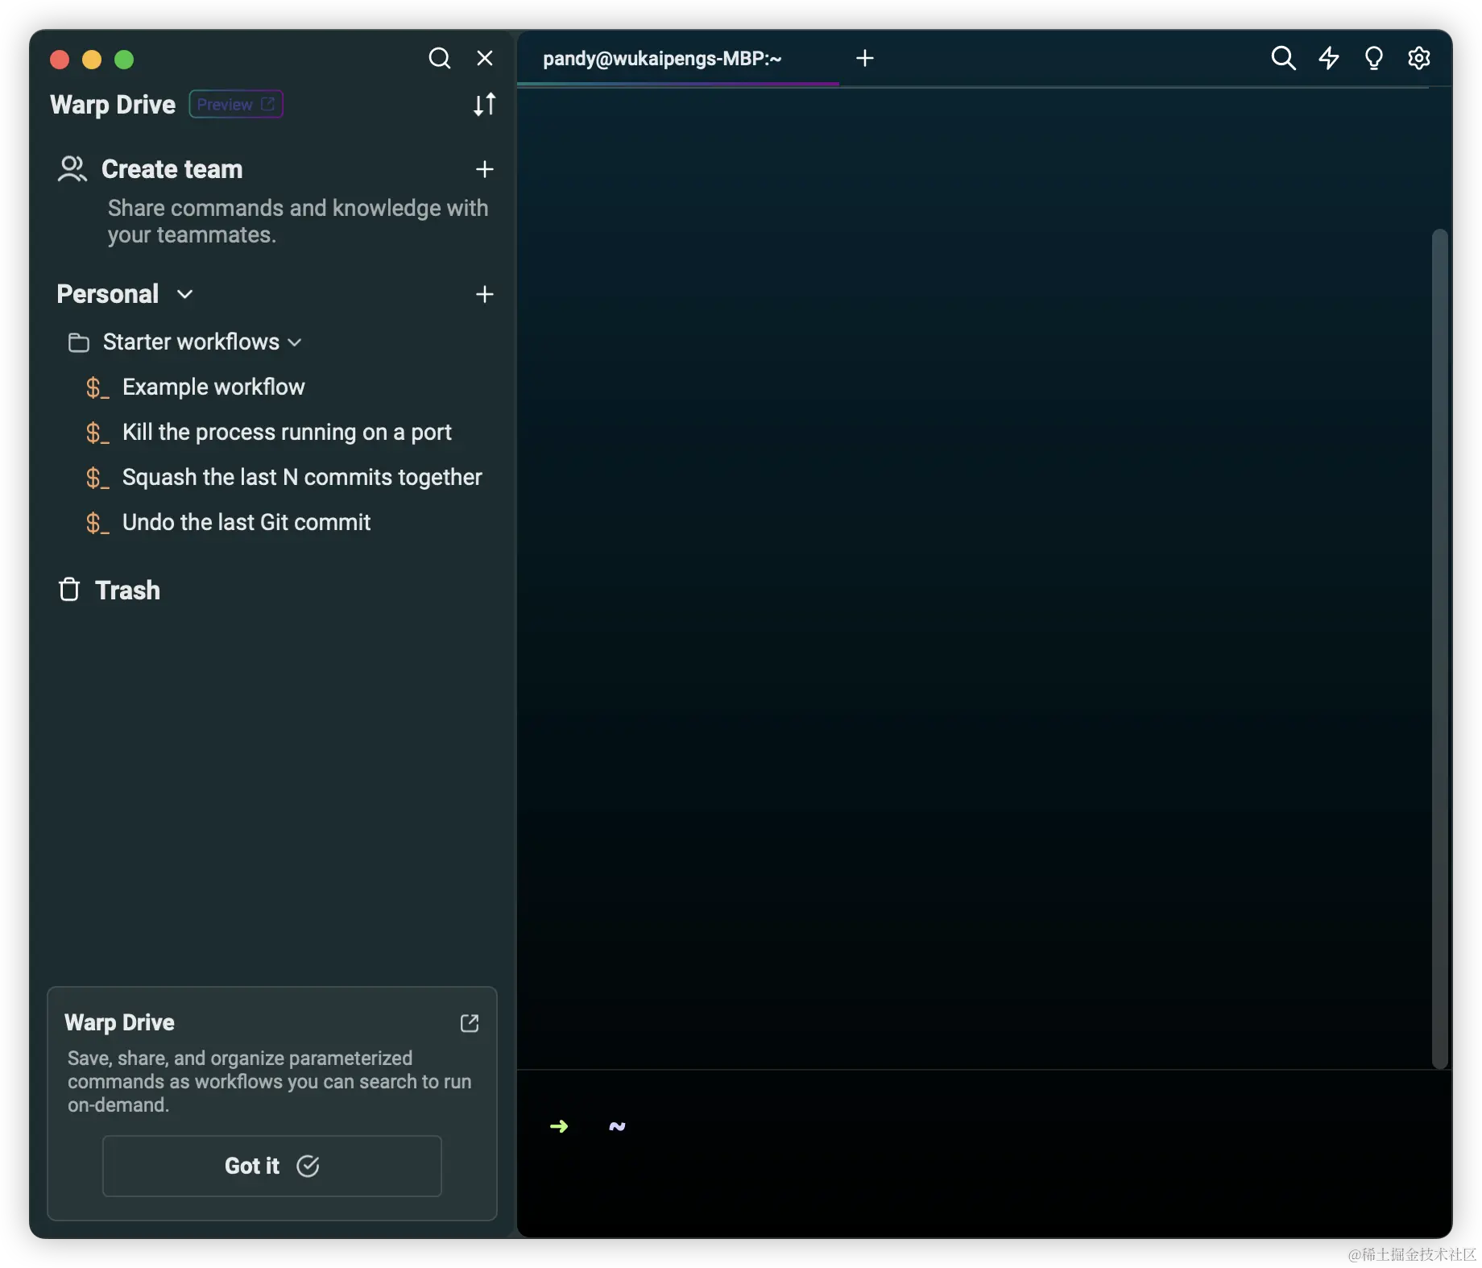Viewport: 1482px width, 1268px height.
Task: Click the Trash bin icon
Action: [x=69, y=590]
